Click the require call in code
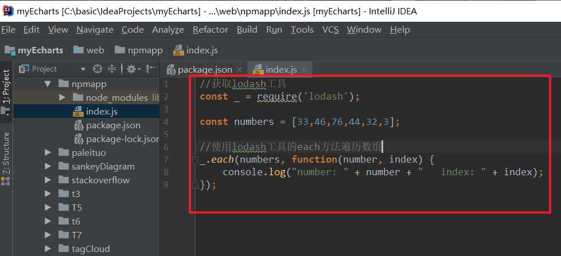The image size is (561, 256). pos(277,97)
